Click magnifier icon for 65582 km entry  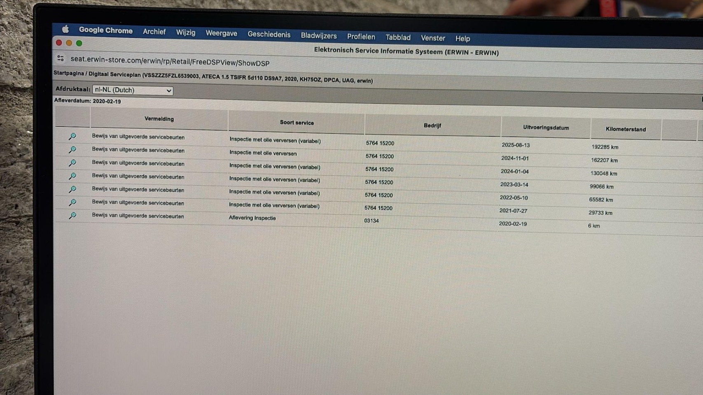(x=72, y=189)
